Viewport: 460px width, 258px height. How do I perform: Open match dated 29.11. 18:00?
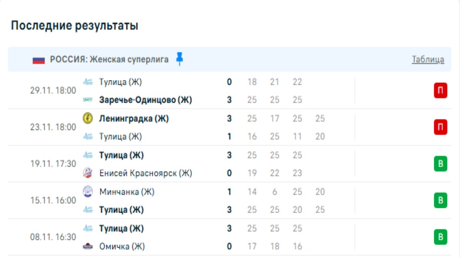(x=53, y=91)
